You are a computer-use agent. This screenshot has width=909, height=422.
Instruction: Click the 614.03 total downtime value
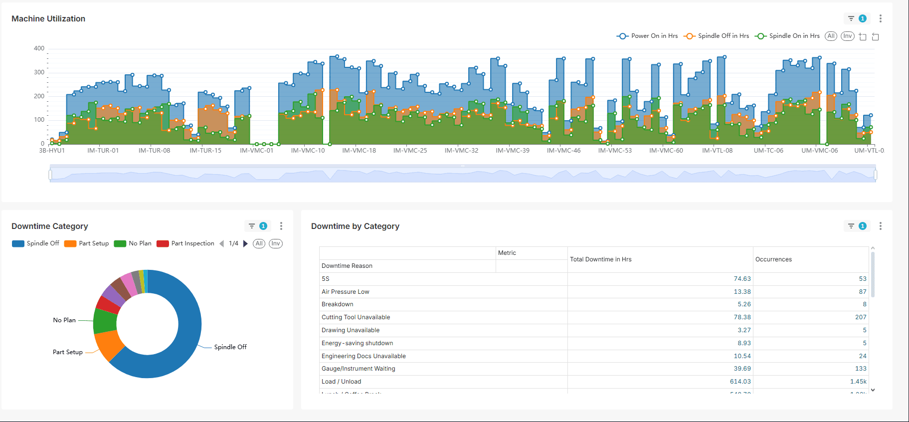[x=740, y=382]
